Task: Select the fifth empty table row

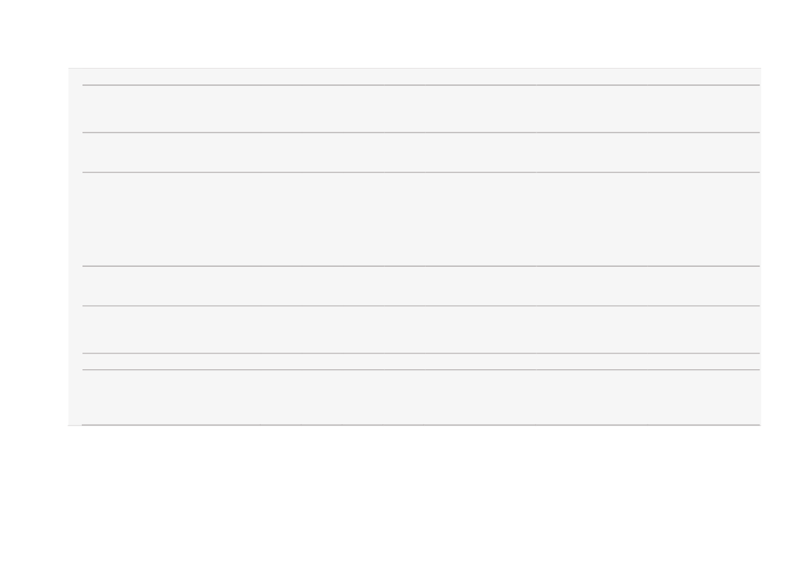Action: point(421,329)
